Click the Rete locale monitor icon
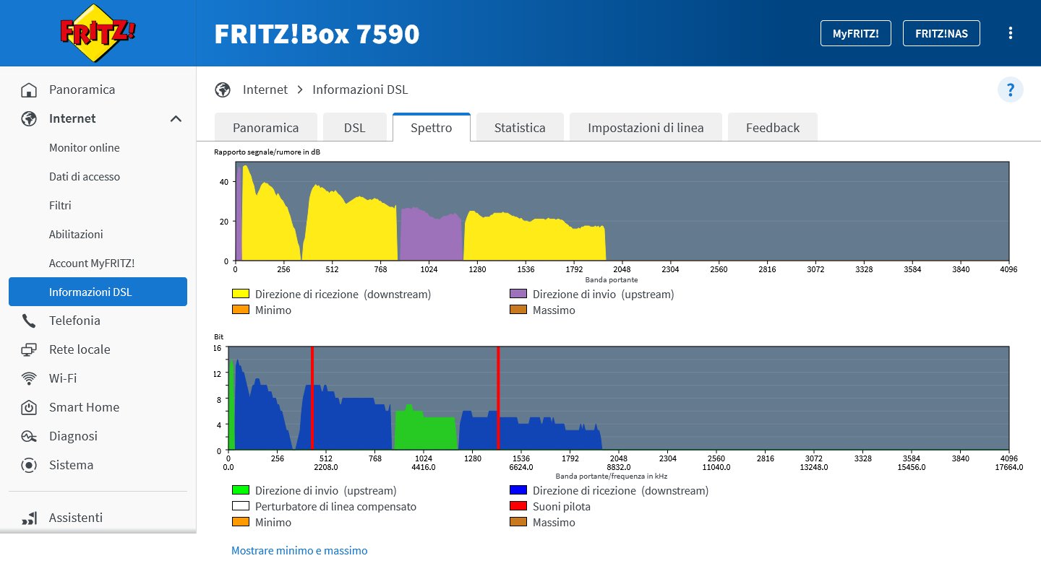The width and height of the screenshot is (1041, 579). coord(29,350)
